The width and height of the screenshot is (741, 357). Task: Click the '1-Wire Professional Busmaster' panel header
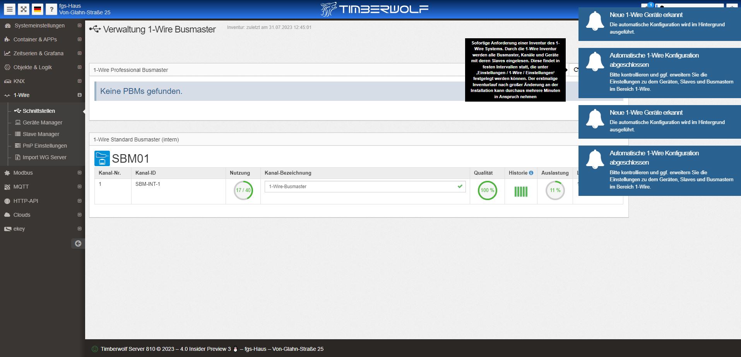[131, 70]
